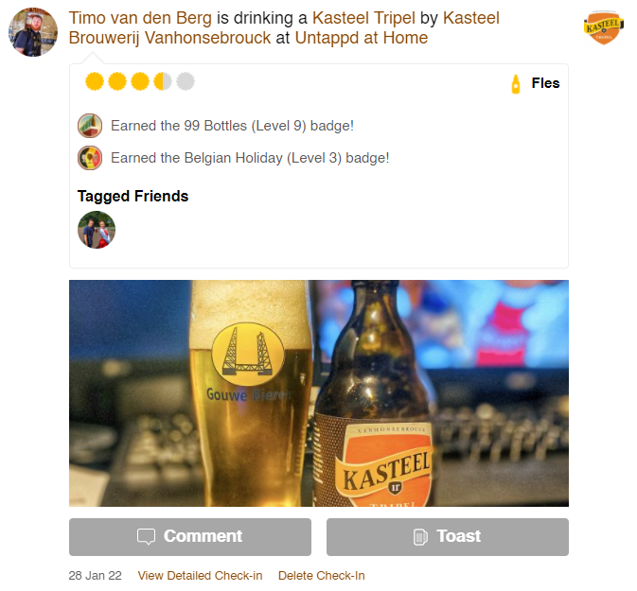Viewport: 637px width, 591px height.
Task: Click the Comment button
Action: (190, 536)
